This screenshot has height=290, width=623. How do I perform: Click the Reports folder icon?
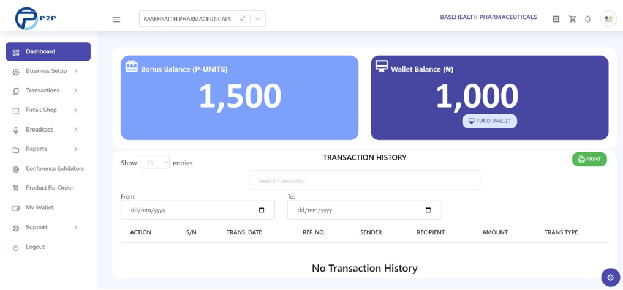(x=16, y=150)
